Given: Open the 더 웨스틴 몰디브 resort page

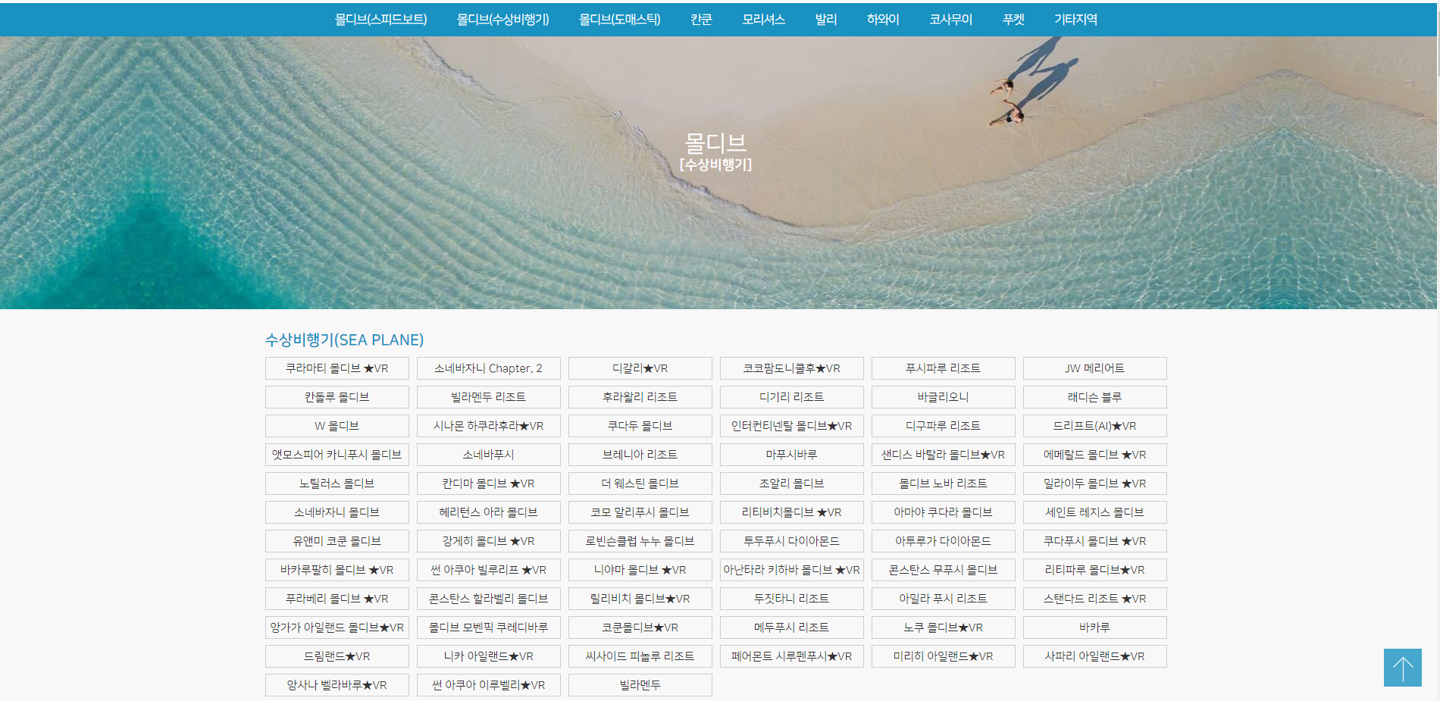Looking at the screenshot, I should [640, 484].
